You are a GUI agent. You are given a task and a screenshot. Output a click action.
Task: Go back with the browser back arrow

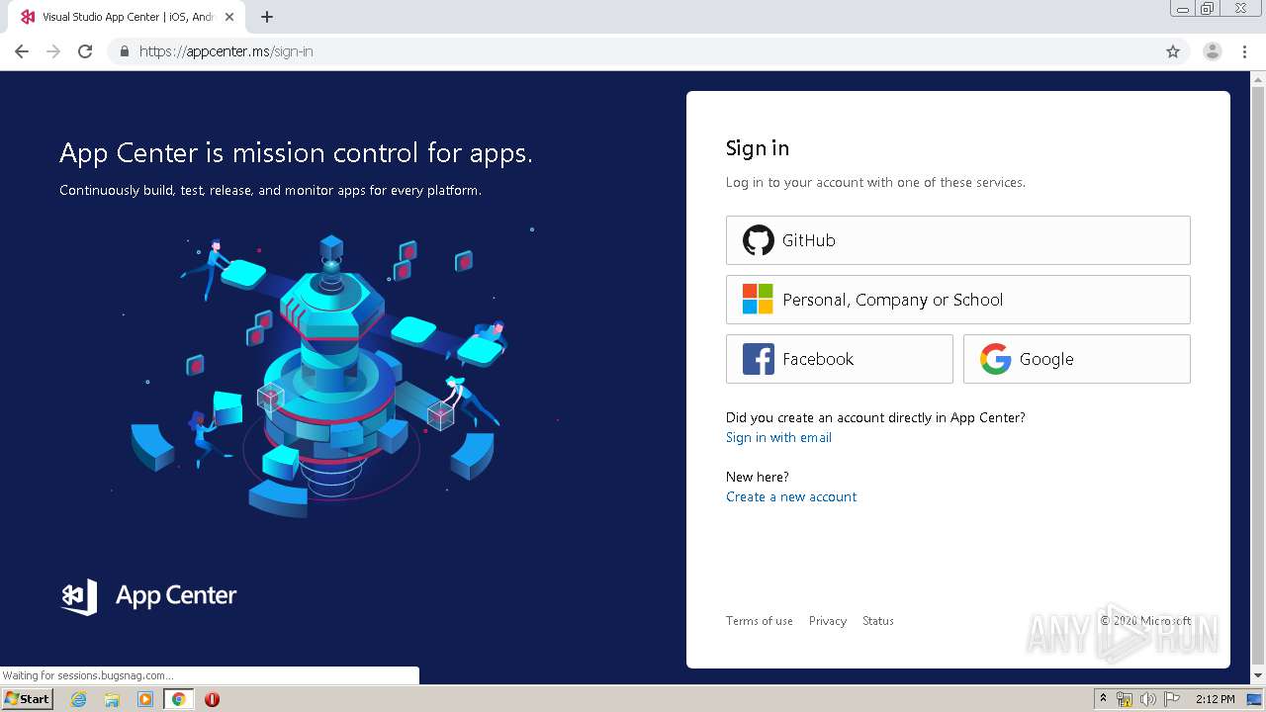point(22,51)
